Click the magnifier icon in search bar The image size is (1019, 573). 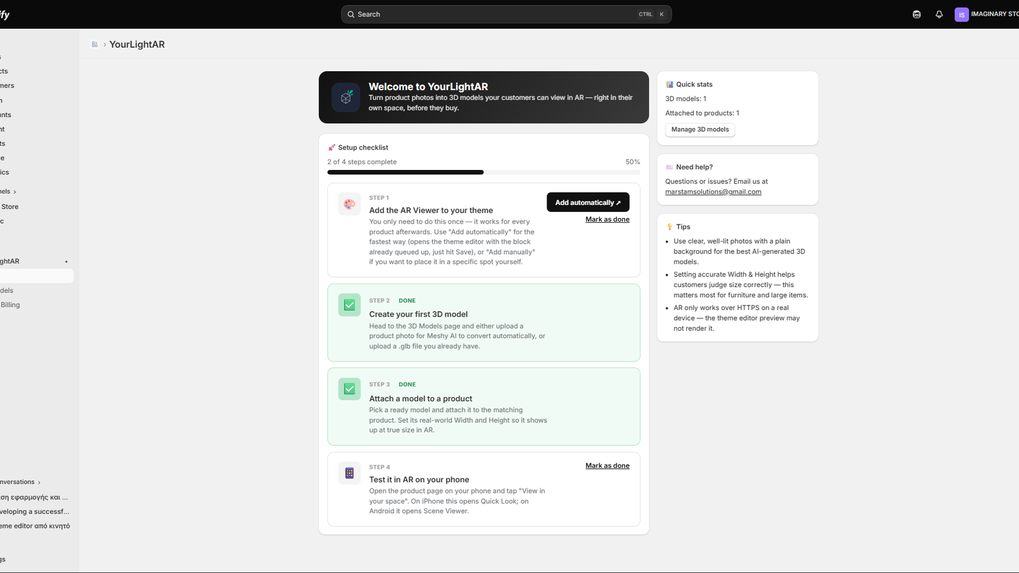(x=351, y=14)
